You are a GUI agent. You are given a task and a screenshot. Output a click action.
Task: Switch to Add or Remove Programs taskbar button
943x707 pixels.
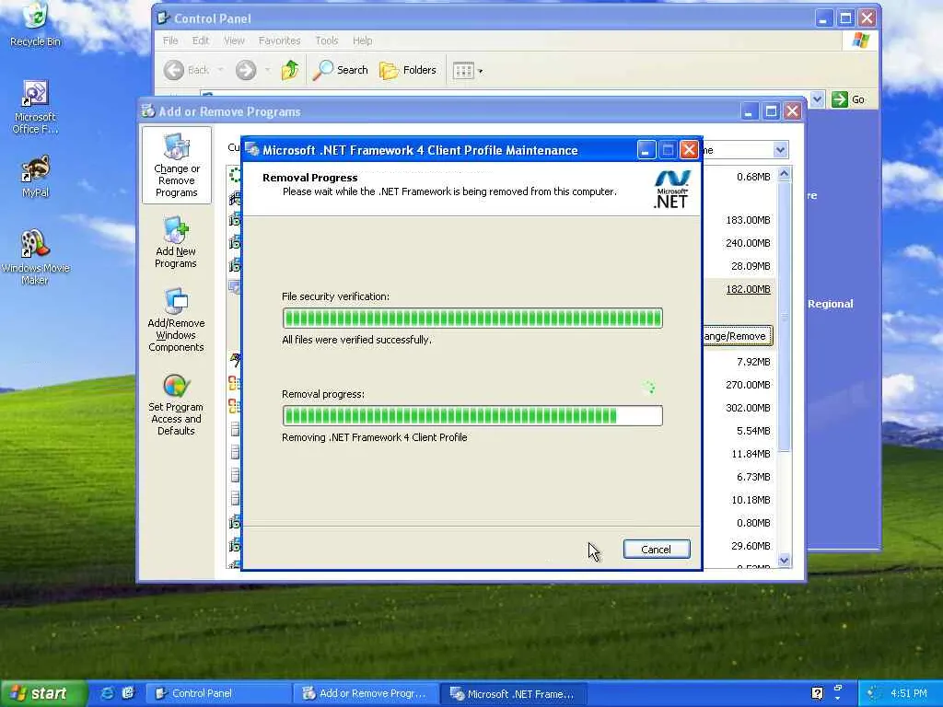tap(366, 693)
